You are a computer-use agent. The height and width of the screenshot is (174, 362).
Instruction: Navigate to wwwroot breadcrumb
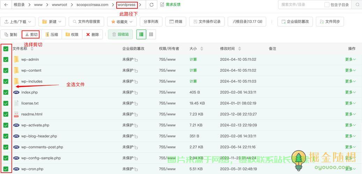(60, 5)
